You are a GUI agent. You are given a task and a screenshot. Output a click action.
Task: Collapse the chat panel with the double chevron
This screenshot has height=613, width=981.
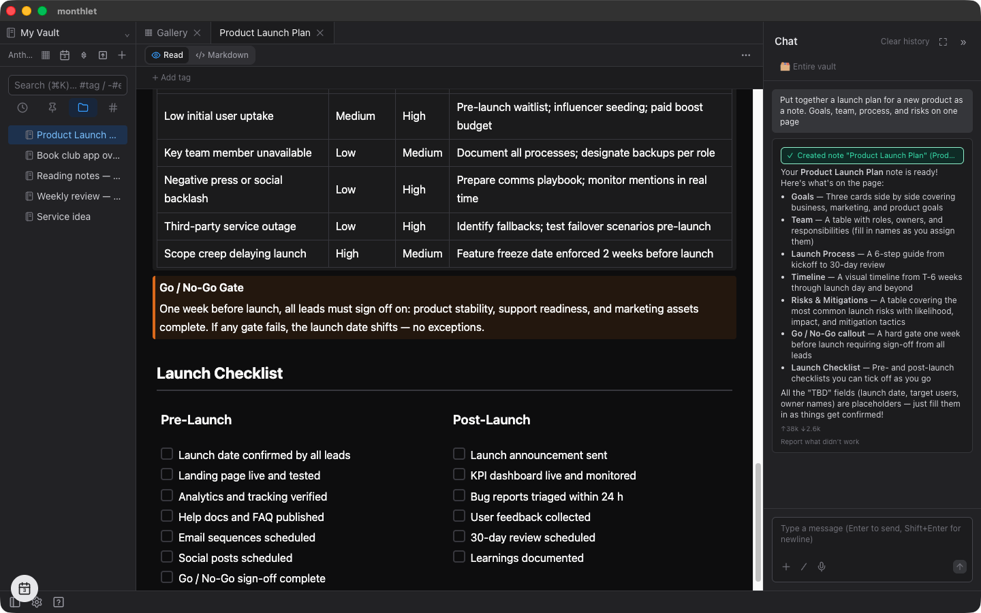(x=963, y=42)
